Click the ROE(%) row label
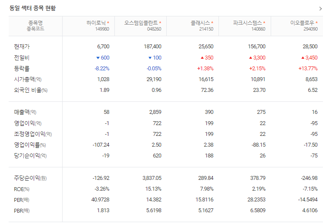The image size is (329, 223). pyautogui.click(x=22, y=189)
